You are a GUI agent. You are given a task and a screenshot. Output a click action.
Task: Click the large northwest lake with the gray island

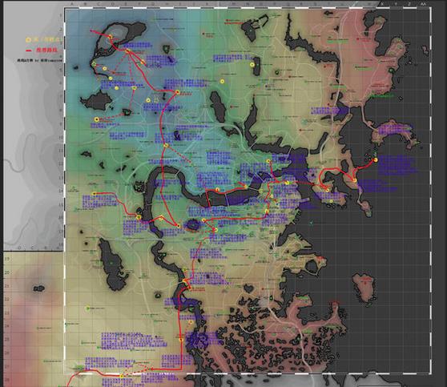119,40
